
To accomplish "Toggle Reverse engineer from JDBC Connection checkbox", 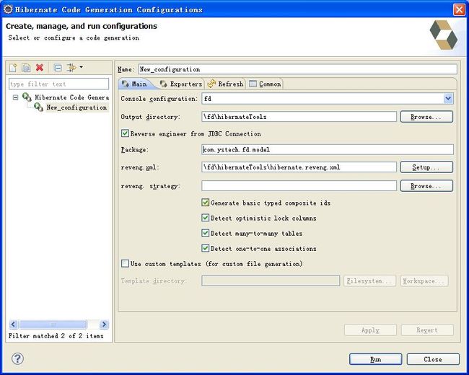I will pyautogui.click(x=125, y=133).
